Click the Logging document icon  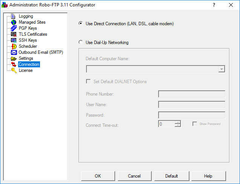pyautogui.click(x=13, y=16)
